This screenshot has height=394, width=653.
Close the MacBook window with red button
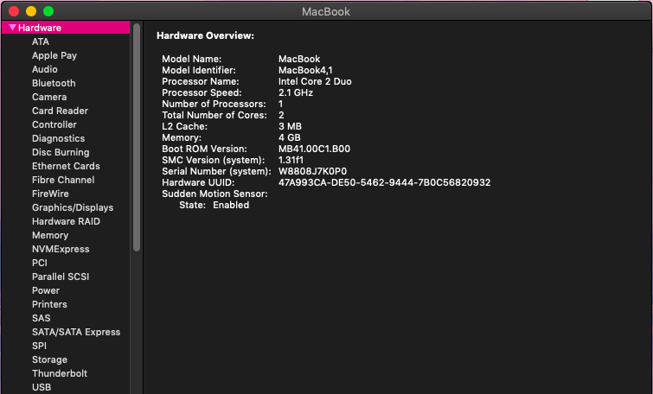tap(14, 11)
